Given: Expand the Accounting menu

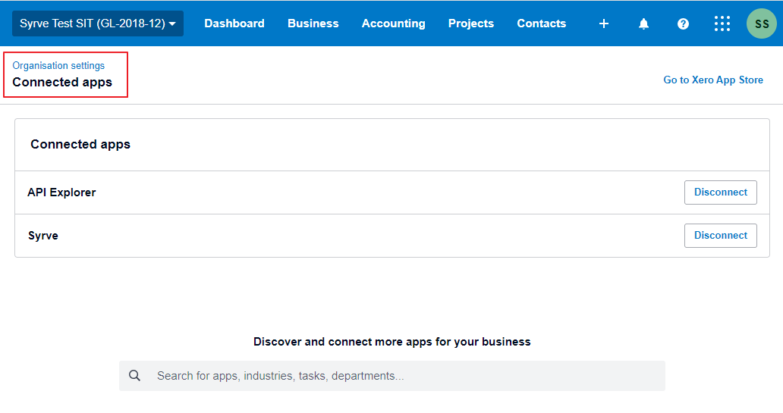Looking at the screenshot, I should click(393, 23).
